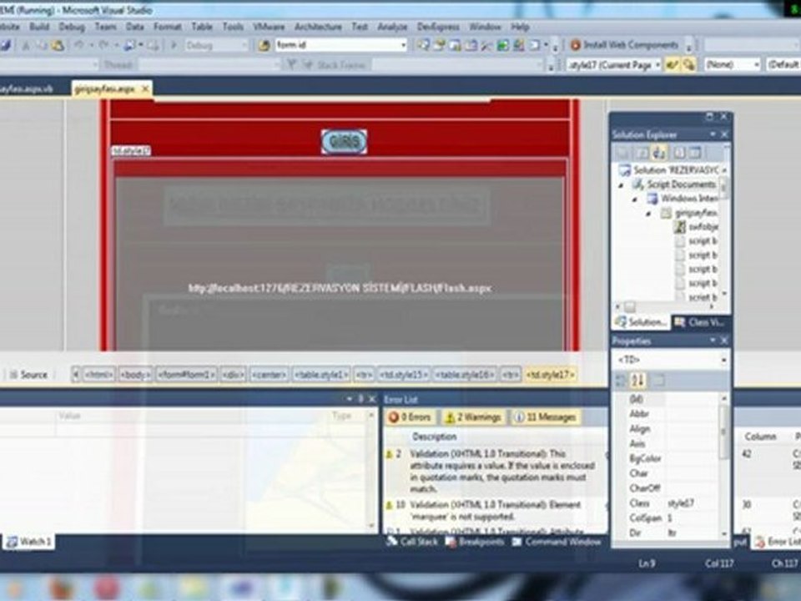The image size is (801, 601).
Task: Collapse the Script Documents tree node
Action: point(621,184)
